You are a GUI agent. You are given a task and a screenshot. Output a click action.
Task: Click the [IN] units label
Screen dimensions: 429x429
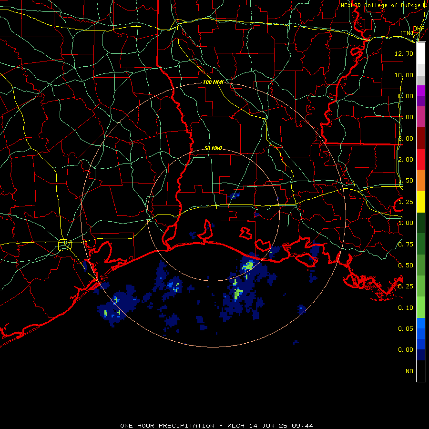point(407,33)
